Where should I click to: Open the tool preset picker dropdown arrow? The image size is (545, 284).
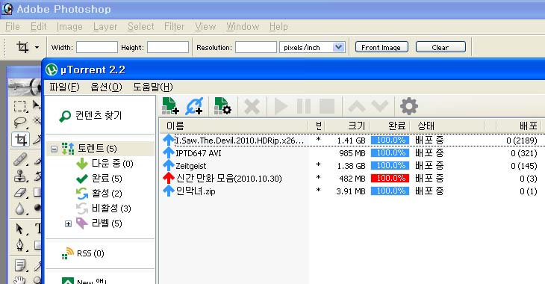point(37,47)
